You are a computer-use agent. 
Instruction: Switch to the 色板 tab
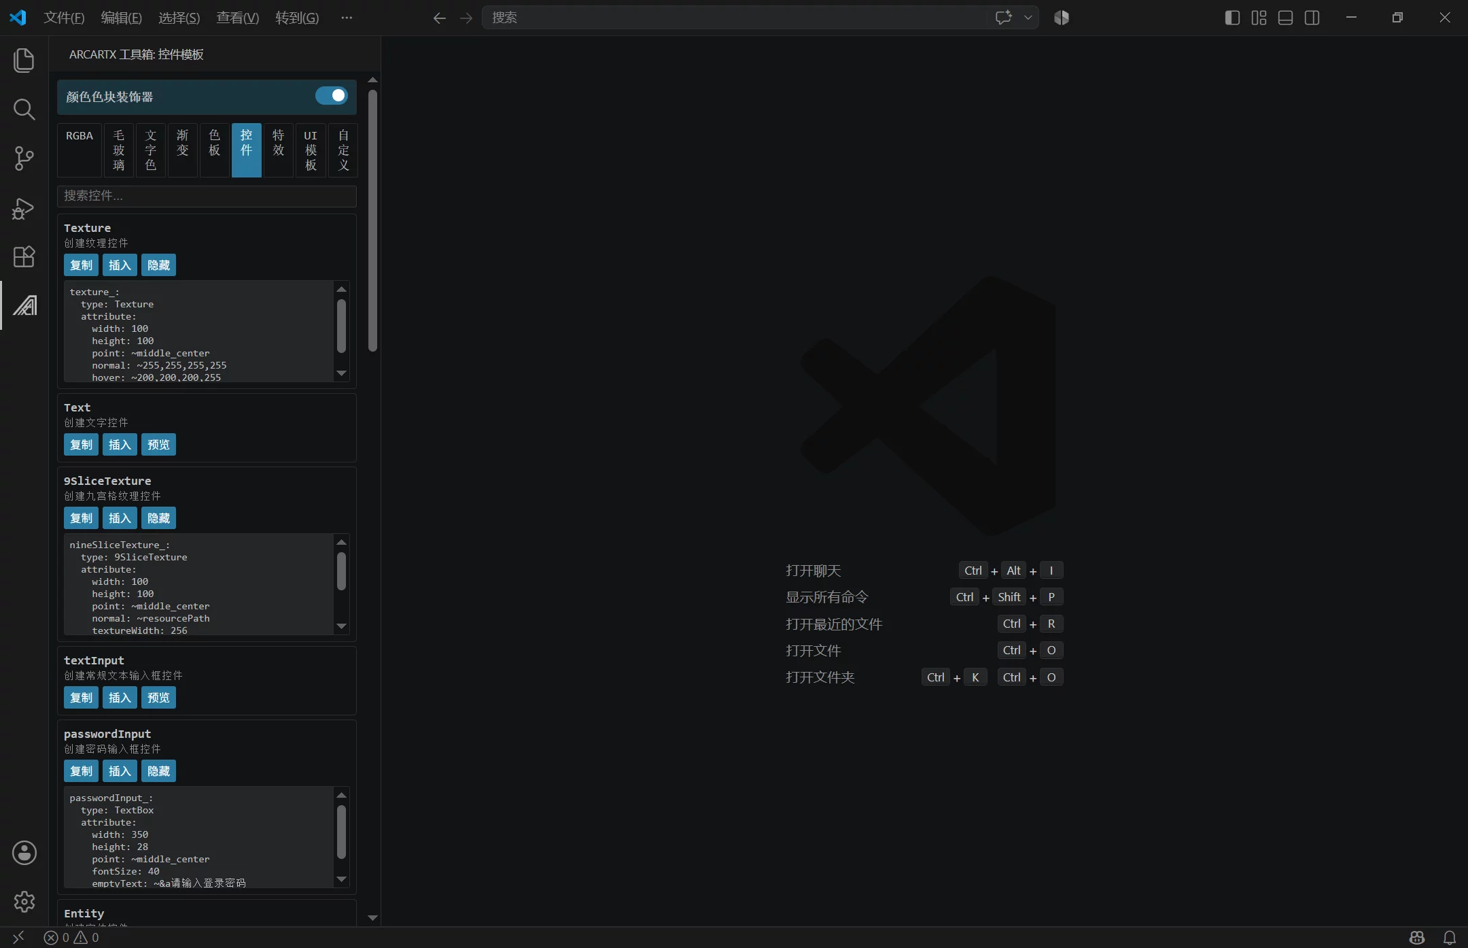[x=215, y=150]
